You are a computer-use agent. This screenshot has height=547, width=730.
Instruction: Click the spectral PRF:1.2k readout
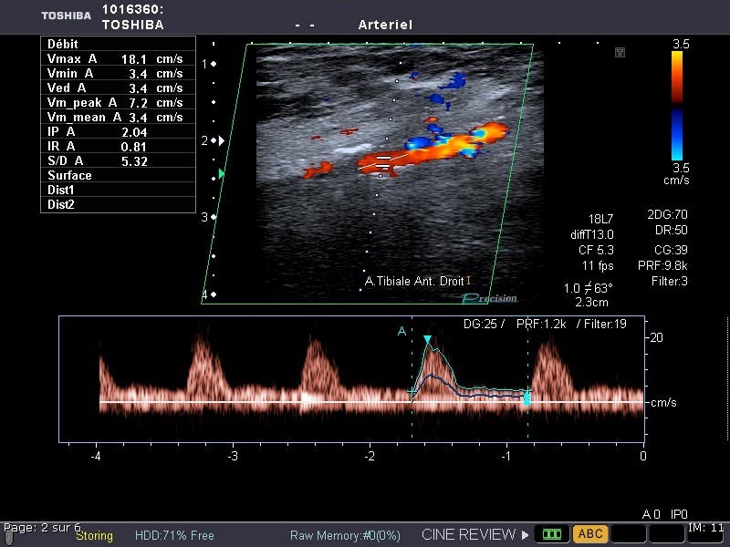pos(541,324)
